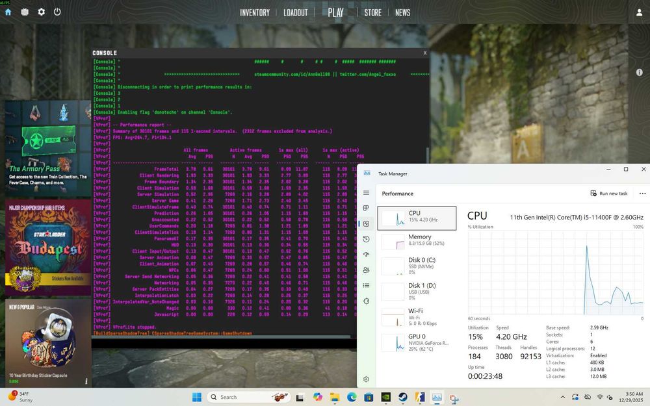Open Processes page in Task Manager sidebar

tap(366, 208)
